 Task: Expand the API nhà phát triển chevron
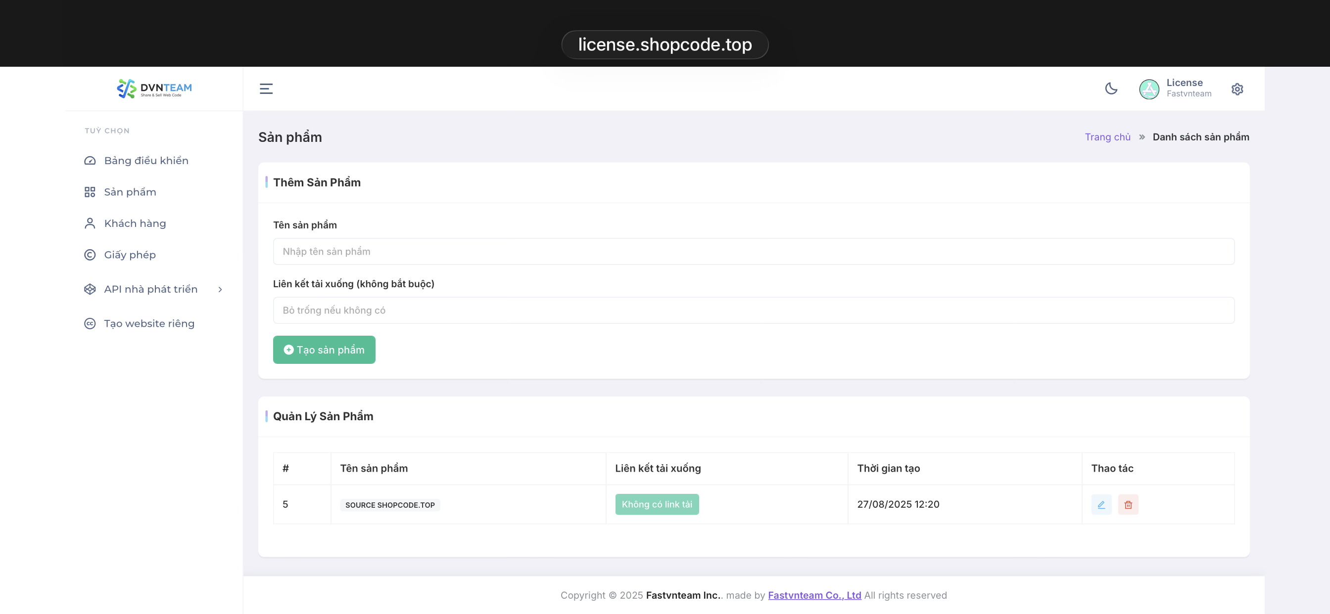tap(220, 290)
